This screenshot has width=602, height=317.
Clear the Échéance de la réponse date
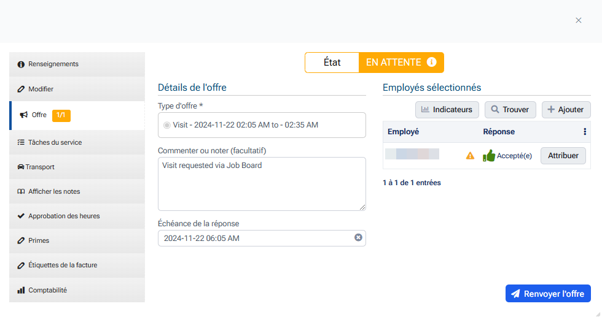(358, 238)
